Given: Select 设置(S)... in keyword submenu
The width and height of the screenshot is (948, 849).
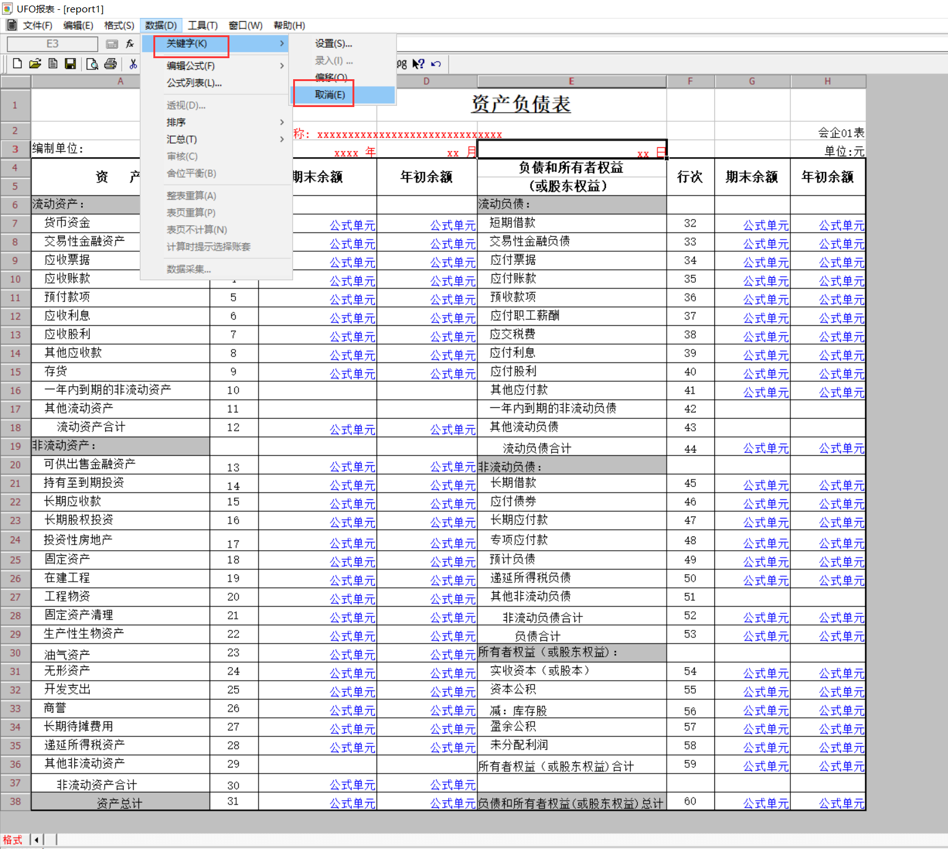Looking at the screenshot, I should (343, 43).
